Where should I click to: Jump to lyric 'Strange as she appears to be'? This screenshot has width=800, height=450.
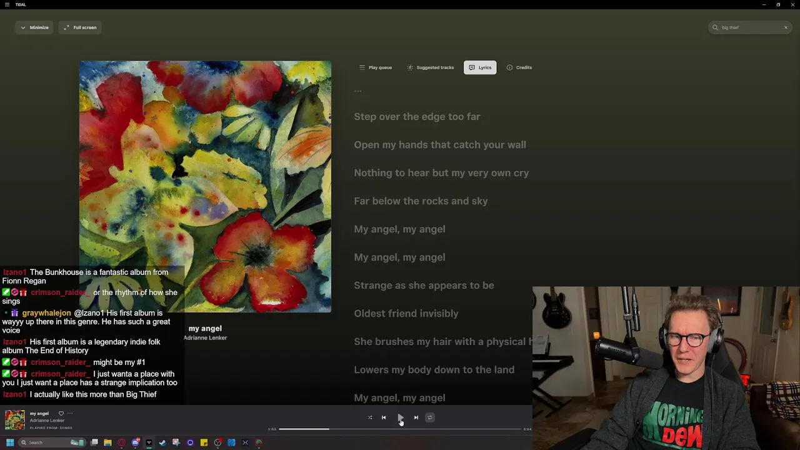click(x=424, y=286)
